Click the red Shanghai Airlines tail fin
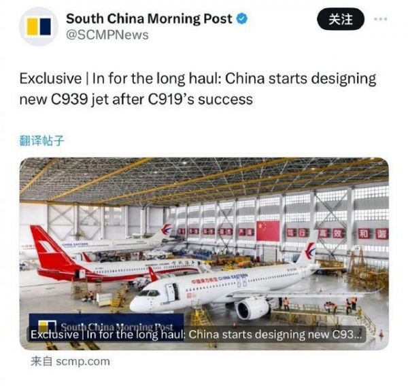The width and height of the screenshot is (408, 391). click(x=51, y=247)
